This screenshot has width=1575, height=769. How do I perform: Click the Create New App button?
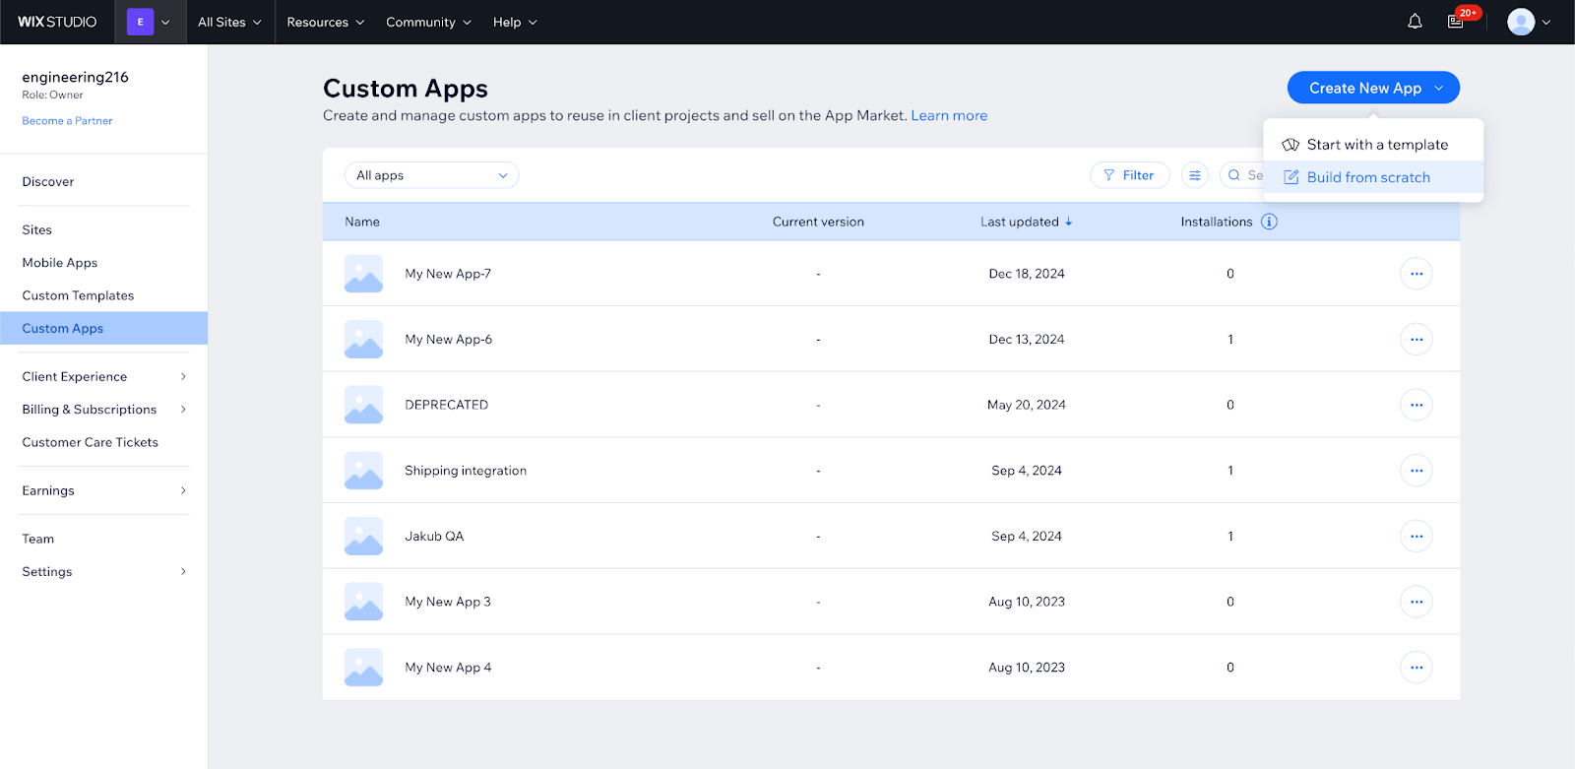(x=1364, y=88)
